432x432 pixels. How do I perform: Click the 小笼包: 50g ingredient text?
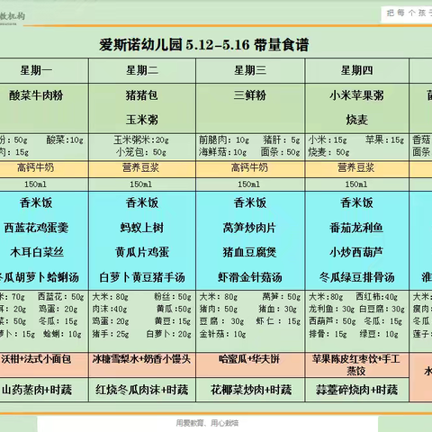(141, 152)
